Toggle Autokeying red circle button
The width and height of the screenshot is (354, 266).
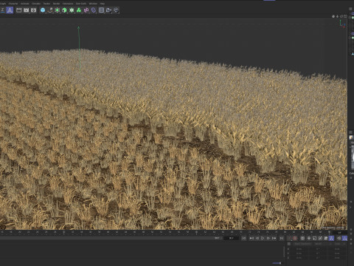pos(295,238)
